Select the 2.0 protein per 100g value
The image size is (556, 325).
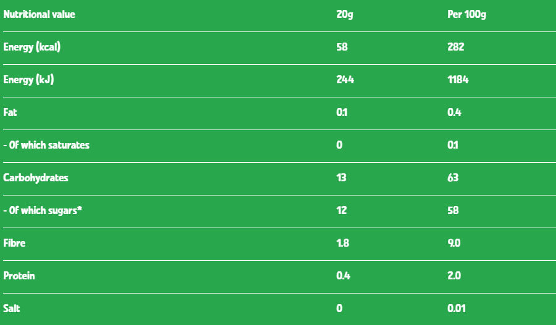click(454, 276)
